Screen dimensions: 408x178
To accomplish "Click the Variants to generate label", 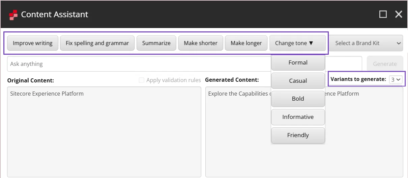I will [358, 79].
